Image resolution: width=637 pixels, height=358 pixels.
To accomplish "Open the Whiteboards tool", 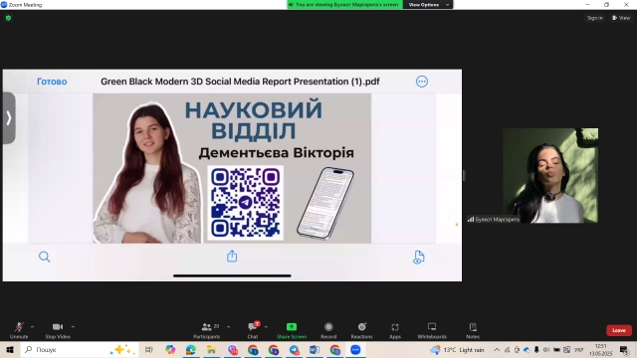I will coord(432,330).
